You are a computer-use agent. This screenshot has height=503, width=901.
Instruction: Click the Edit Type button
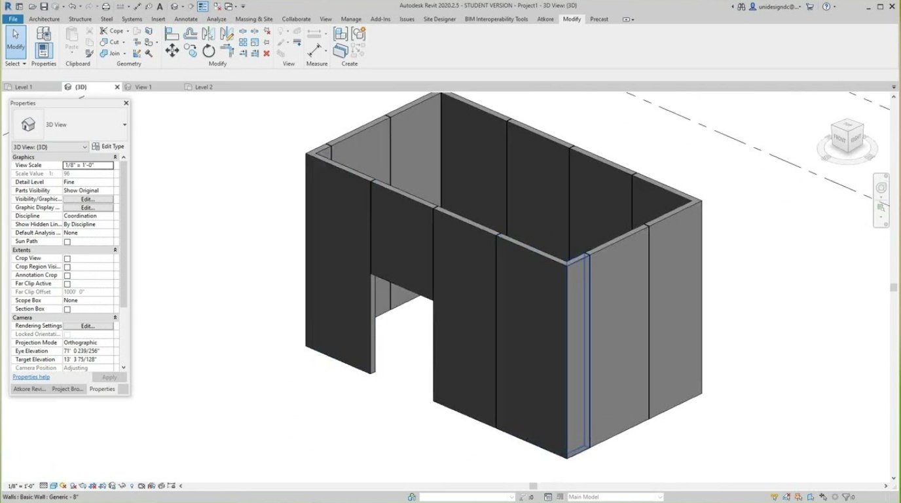108,147
